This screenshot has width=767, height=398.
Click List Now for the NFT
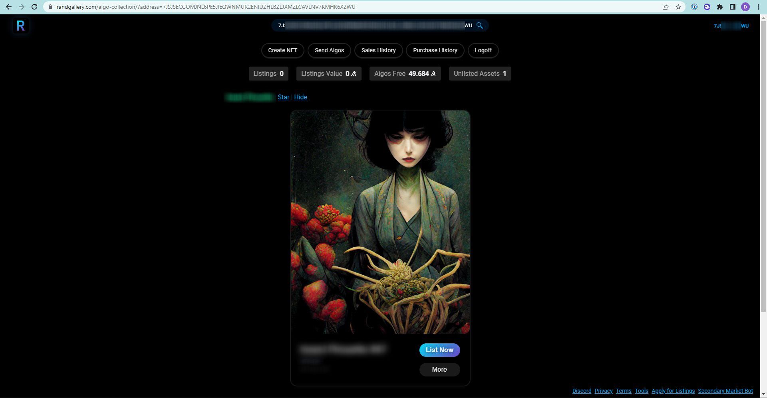(x=439, y=350)
